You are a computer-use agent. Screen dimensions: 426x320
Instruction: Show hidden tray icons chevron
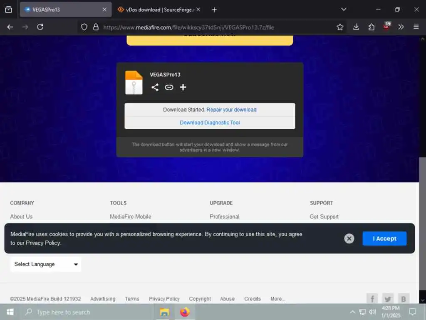coord(352,312)
